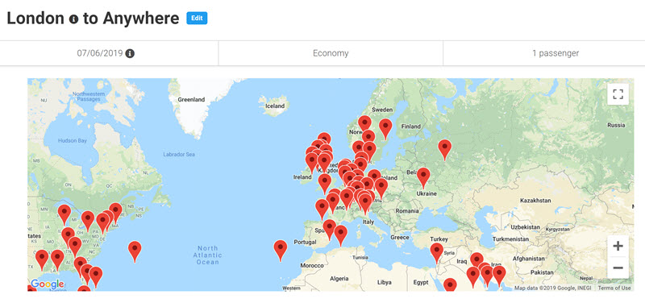This screenshot has height=303, width=645.
Task: Select the rightmost map pin in Iran
Action: pos(499,276)
